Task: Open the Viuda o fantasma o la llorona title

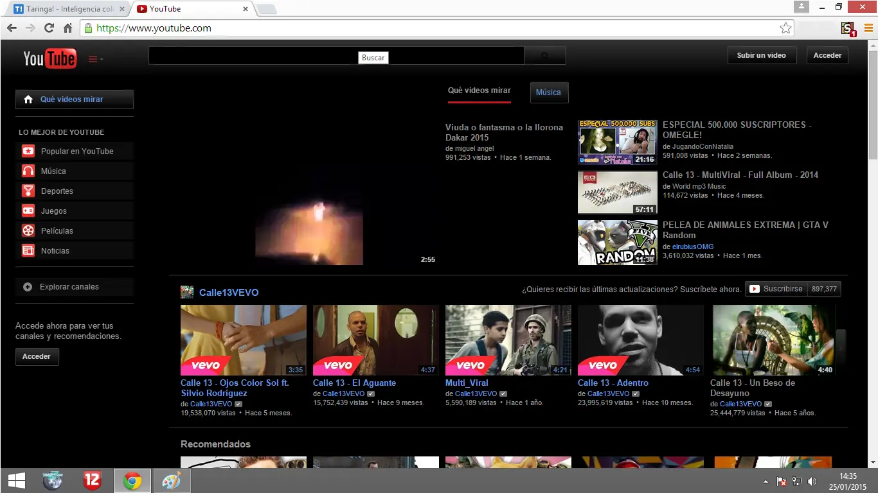Action: (x=504, y=132)
